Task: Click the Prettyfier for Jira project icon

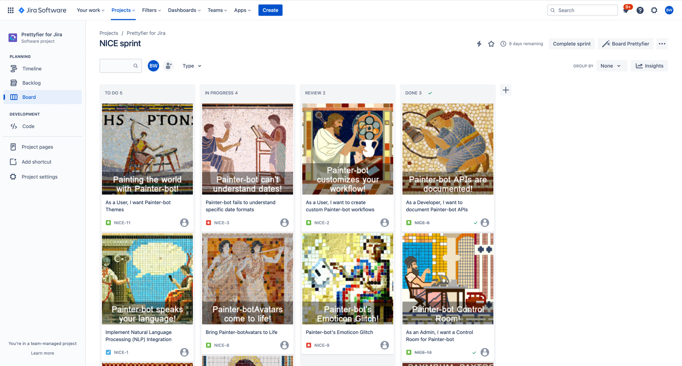Action: click(13, 37)
